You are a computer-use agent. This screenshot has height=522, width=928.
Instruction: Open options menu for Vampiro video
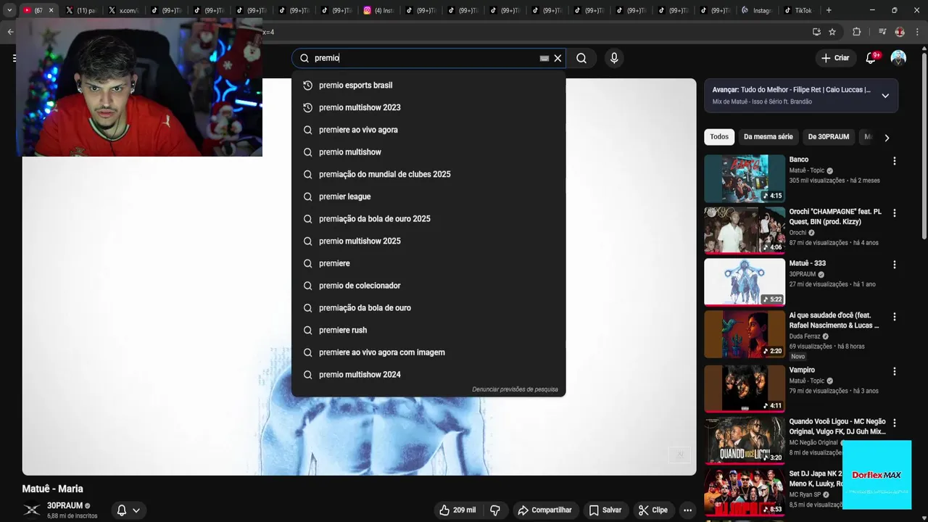coord(894,371)
